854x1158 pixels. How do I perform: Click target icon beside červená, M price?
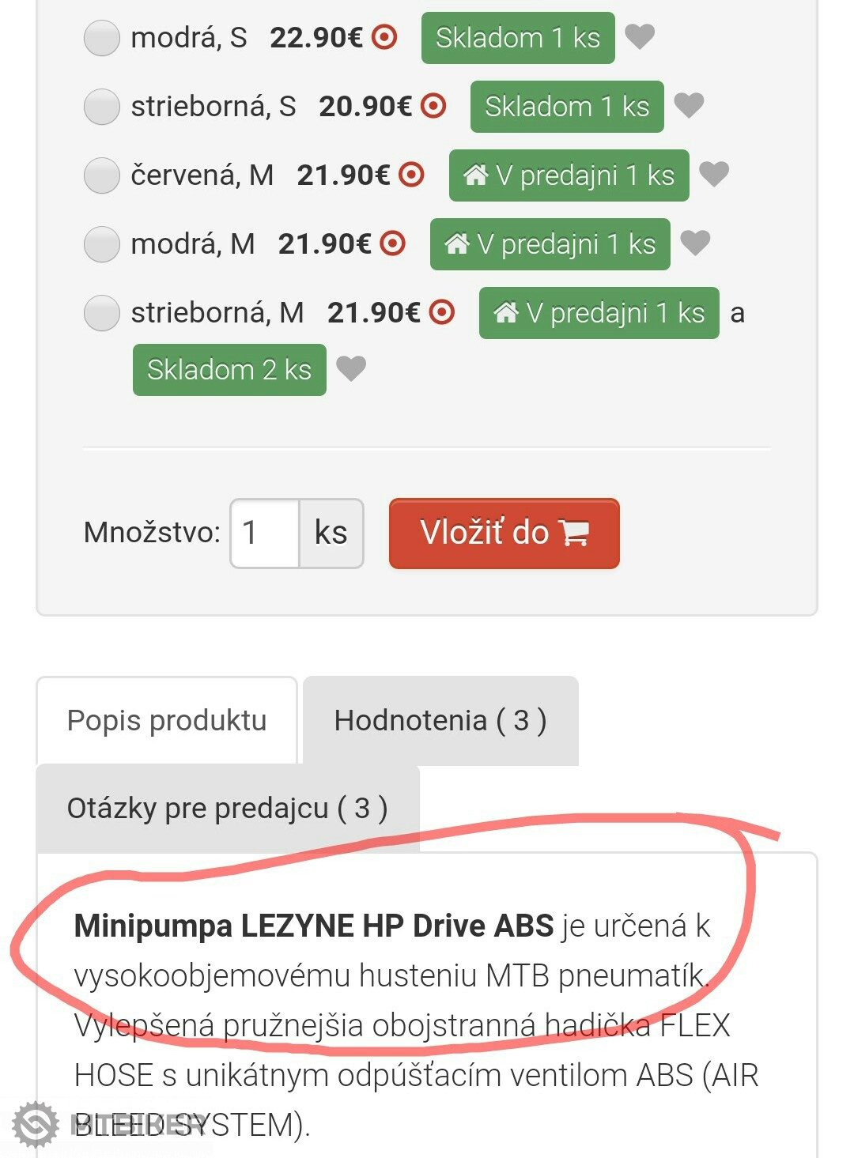(411, 175)
